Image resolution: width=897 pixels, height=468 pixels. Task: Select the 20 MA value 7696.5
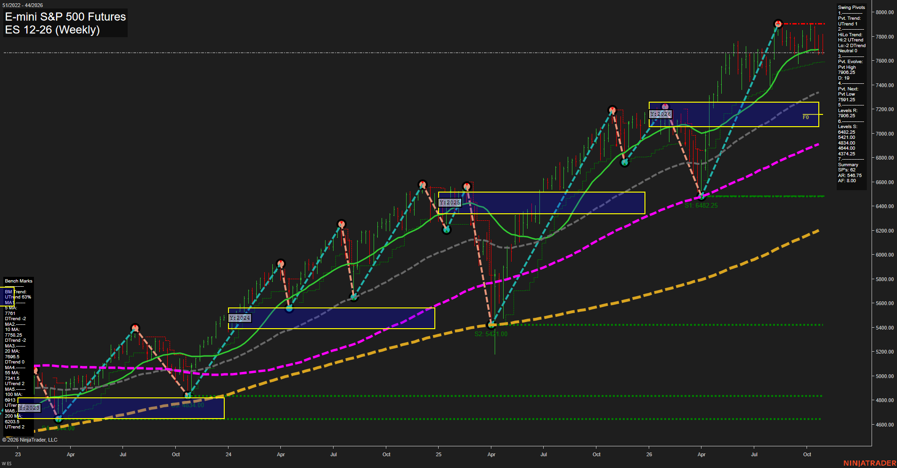(12, 357)
